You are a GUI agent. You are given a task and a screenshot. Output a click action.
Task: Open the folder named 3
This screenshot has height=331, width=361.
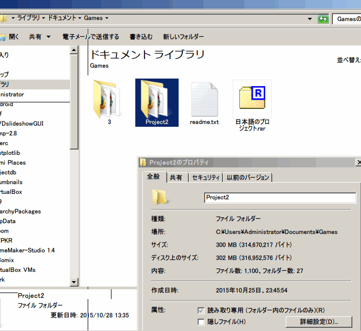108,102
